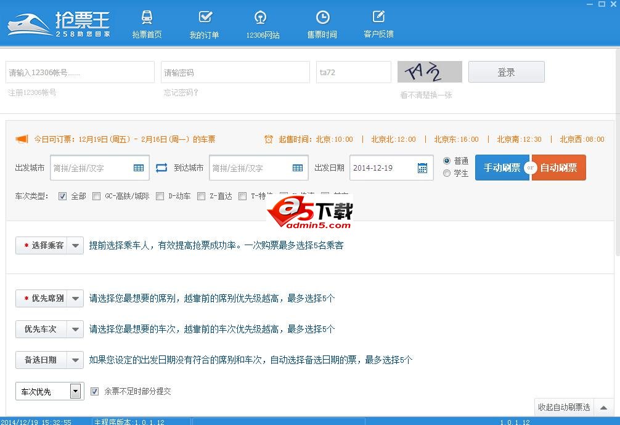Image resolution: width=620 pixels, height=425 pixels.
Task: Click 北京东:16:00 sale time text
Action: pyautogui.click(x=456, y=139)
